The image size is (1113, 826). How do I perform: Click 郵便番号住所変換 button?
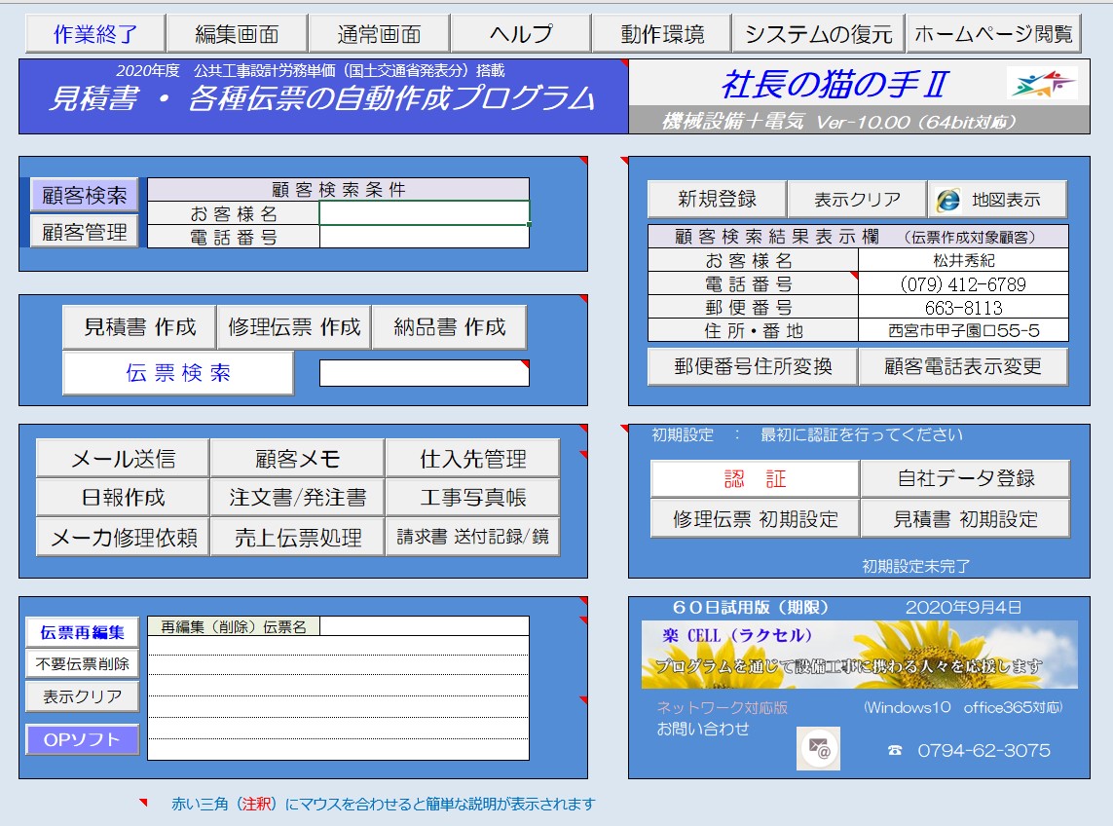tap(753, 366)
